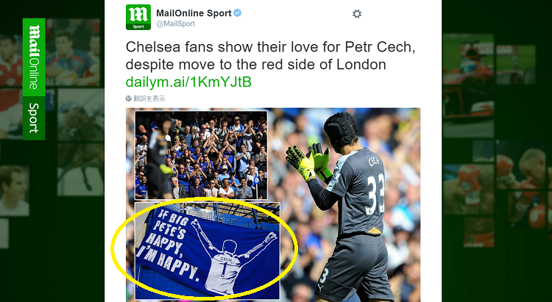Open the MailOnline Sport profile name

click(x=194, y=13)
